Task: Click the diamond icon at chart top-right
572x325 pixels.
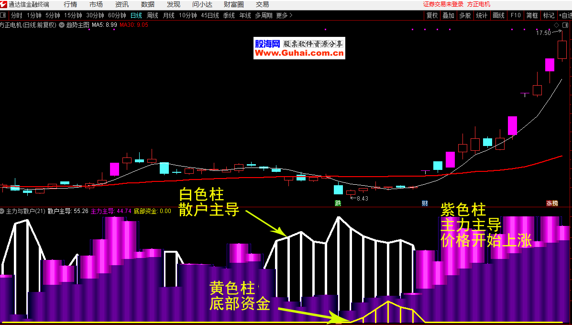Action: [x=557, y=25]
